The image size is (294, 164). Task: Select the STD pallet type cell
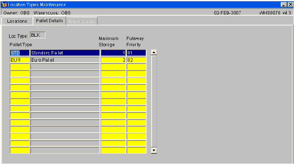20,53
